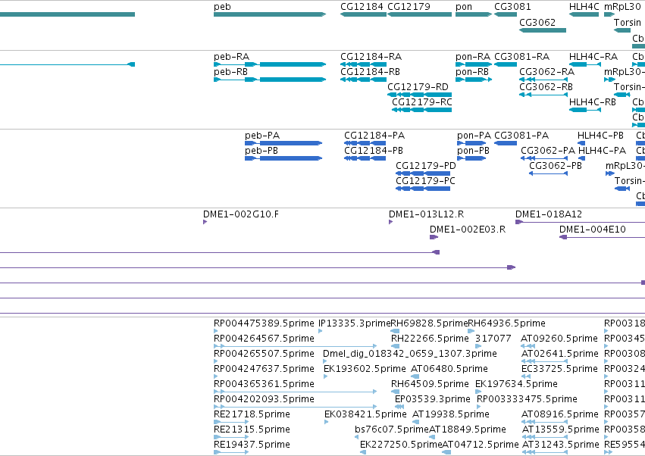Image resolution: width=645 pixels, height=456 pixels.
Task: Click the CG12184 gene label
Action: click(362, 7)
